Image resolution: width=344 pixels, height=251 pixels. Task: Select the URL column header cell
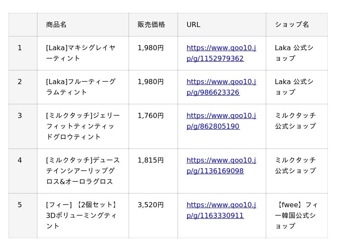(x=193, y=24)
